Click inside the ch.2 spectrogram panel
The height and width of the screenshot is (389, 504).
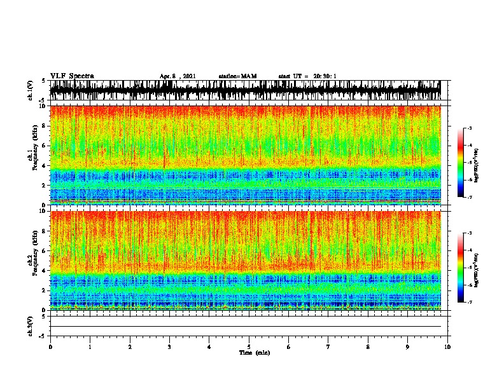245,261
